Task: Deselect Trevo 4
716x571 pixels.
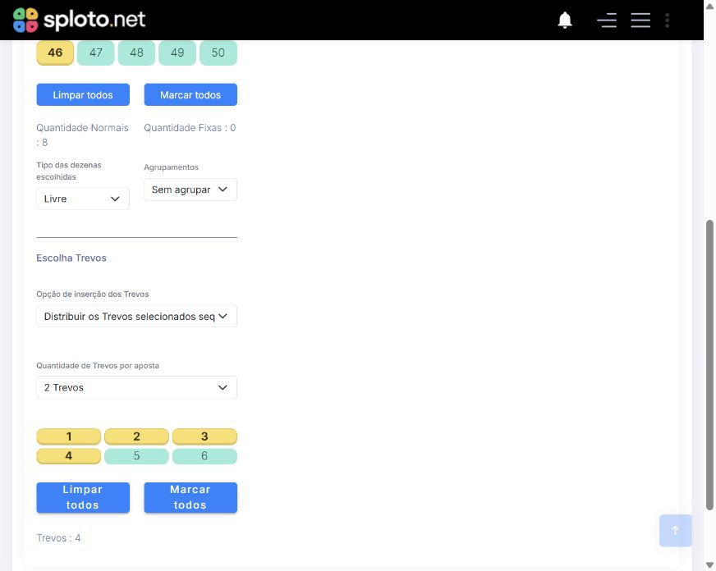Action: 68,456
